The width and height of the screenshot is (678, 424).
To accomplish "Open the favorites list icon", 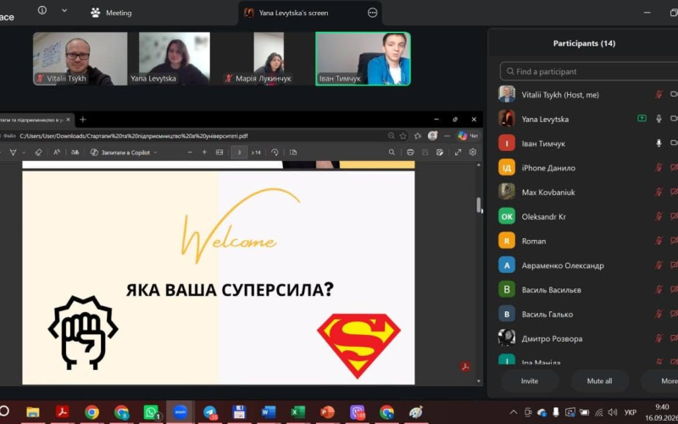I will click(418, 136).
